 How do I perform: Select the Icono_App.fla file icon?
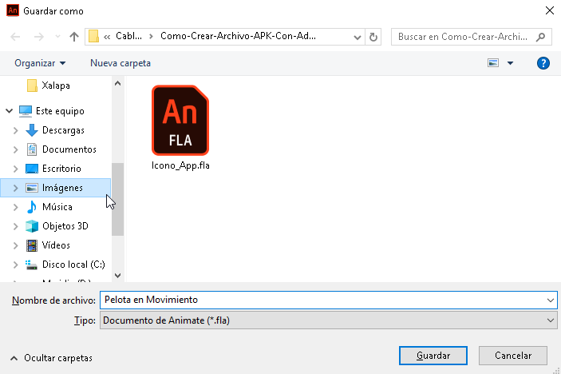coord(180,121)
